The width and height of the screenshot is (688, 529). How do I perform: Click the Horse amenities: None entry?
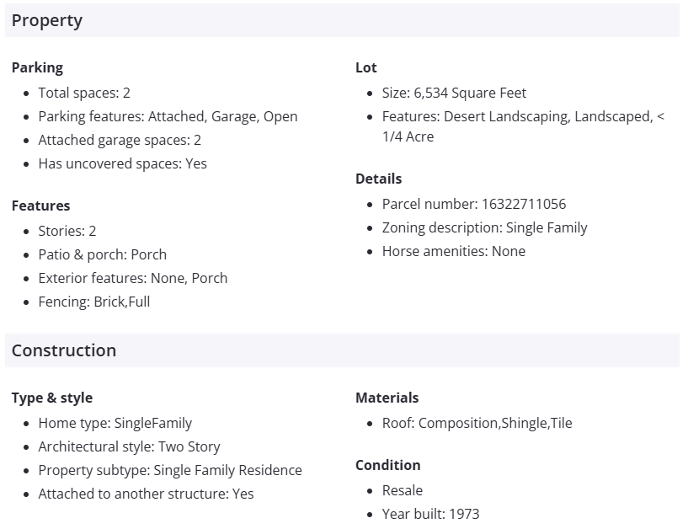pyautogui.click(x=453, y=251)
